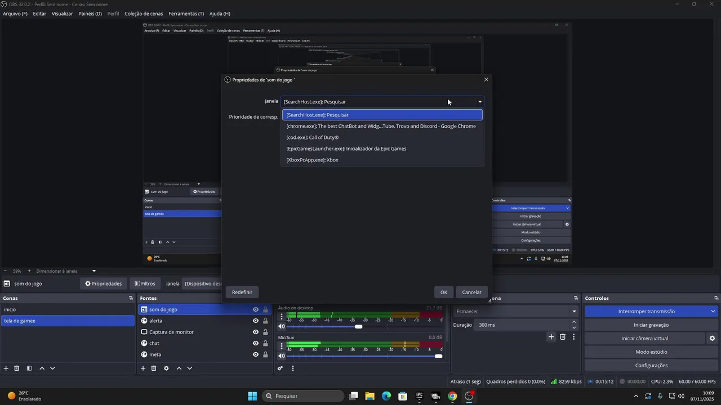Close the 'som do jogo' properties dialog
This screenshot has height=405, width=721.
pyautogui.click(x=486, y=79)
